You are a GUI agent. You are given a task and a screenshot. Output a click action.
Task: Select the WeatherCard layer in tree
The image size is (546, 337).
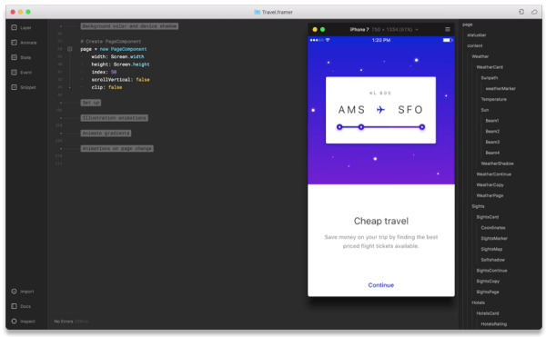[x=490, y=67]
